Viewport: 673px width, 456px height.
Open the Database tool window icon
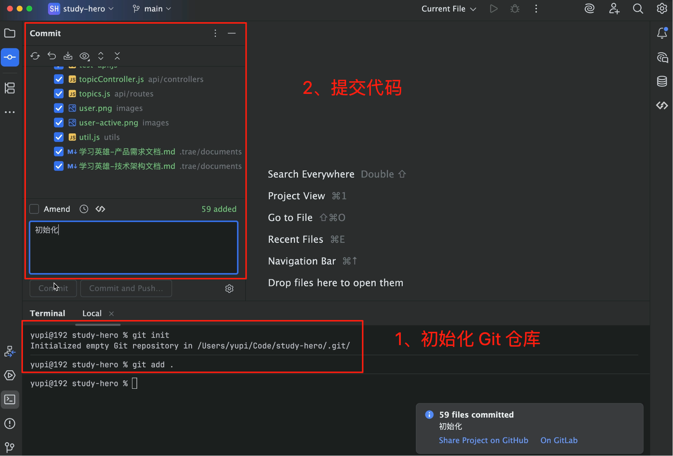coord(662,81)
